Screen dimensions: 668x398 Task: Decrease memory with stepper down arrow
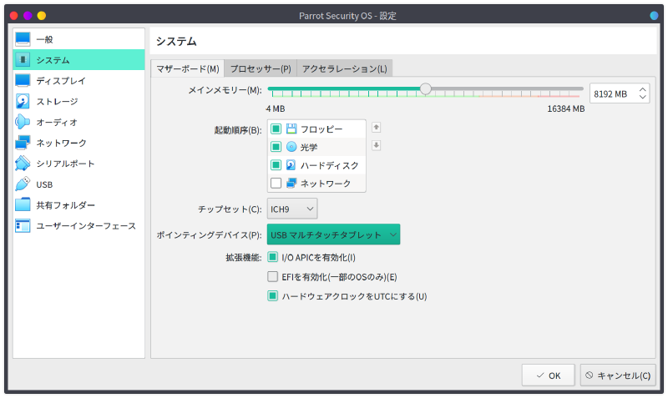[x=642, y=98]
